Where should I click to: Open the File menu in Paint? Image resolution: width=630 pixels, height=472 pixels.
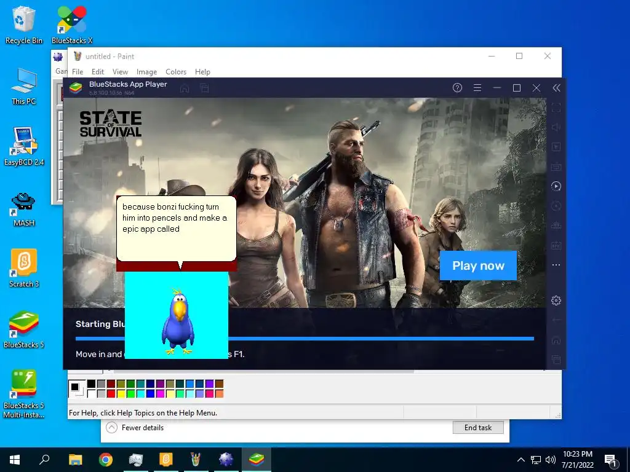(x=78, y=72)
